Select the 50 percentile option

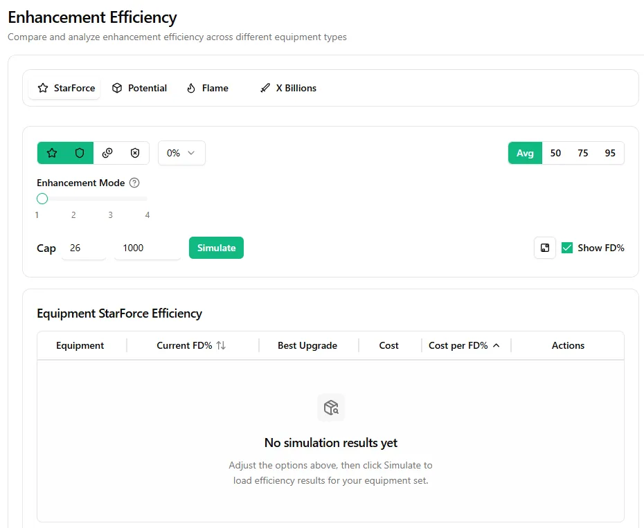tap(555, 153)
